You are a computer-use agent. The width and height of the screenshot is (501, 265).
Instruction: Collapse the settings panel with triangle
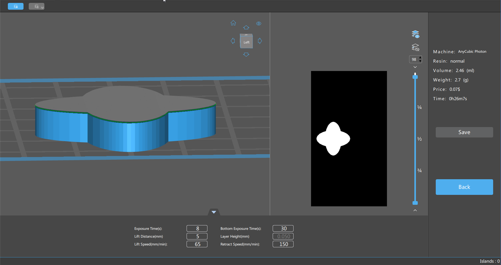point(214,212)
